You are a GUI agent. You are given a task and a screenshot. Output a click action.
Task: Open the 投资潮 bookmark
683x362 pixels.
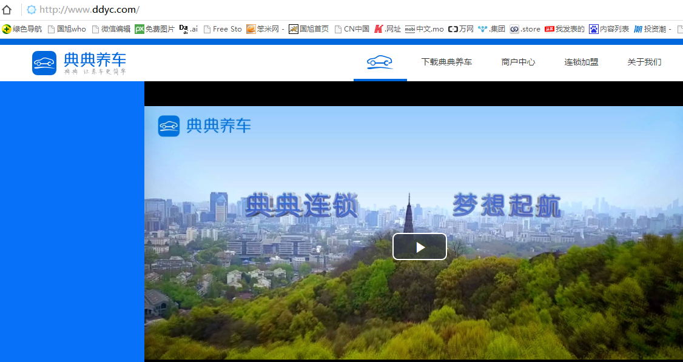coord(653,29)
